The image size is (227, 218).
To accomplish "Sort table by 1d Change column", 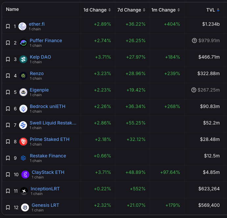I will point(97,10).
